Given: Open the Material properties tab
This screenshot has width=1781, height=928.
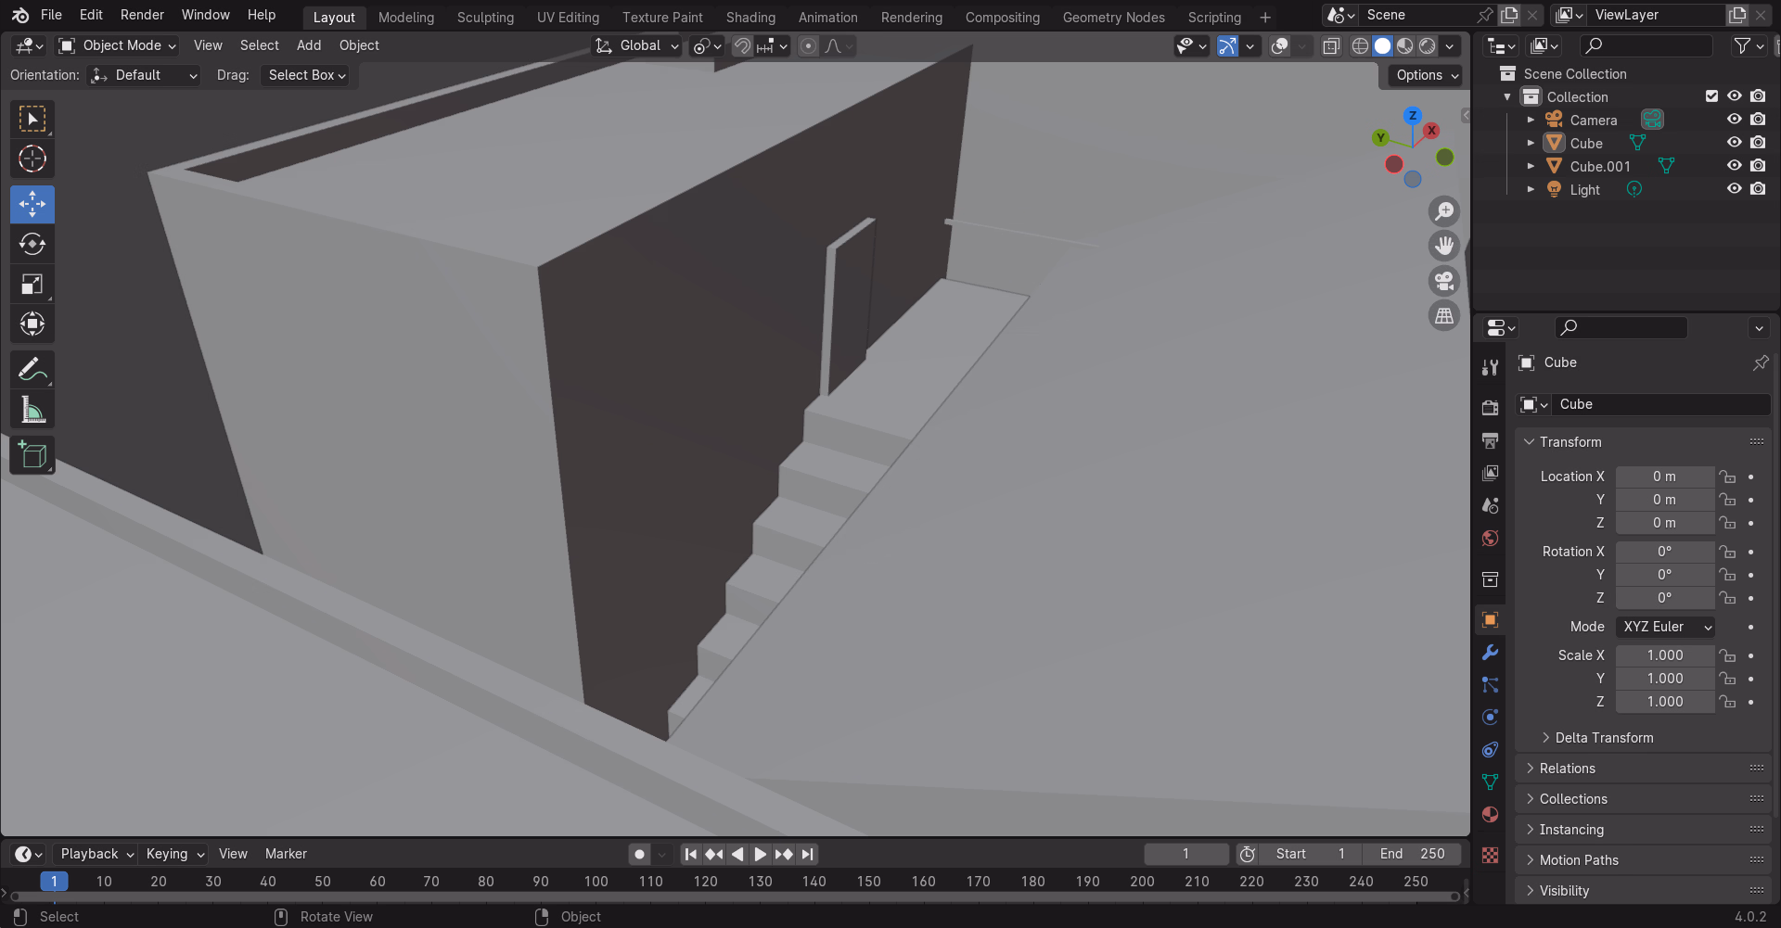Looking at the screenshot, I should click(1490, 815).
